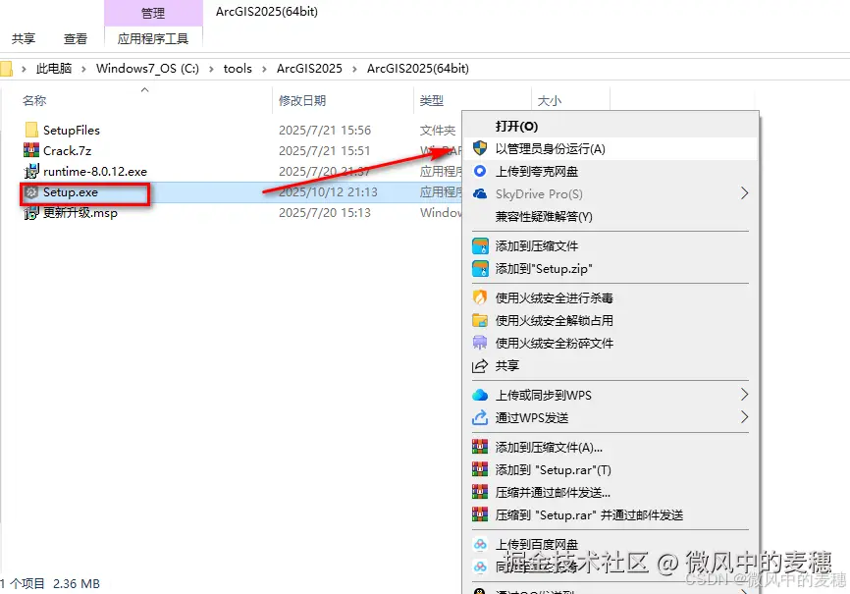
Task: Click the share arrow icon in menu
Action: pos(480,365)
